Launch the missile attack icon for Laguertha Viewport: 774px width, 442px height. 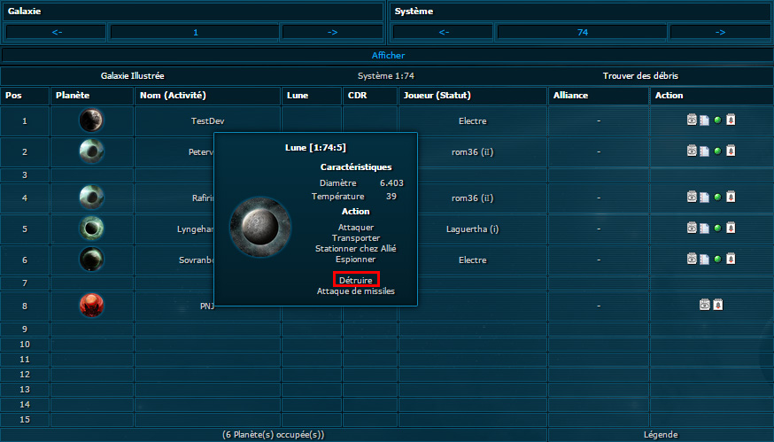click(731, 229)
